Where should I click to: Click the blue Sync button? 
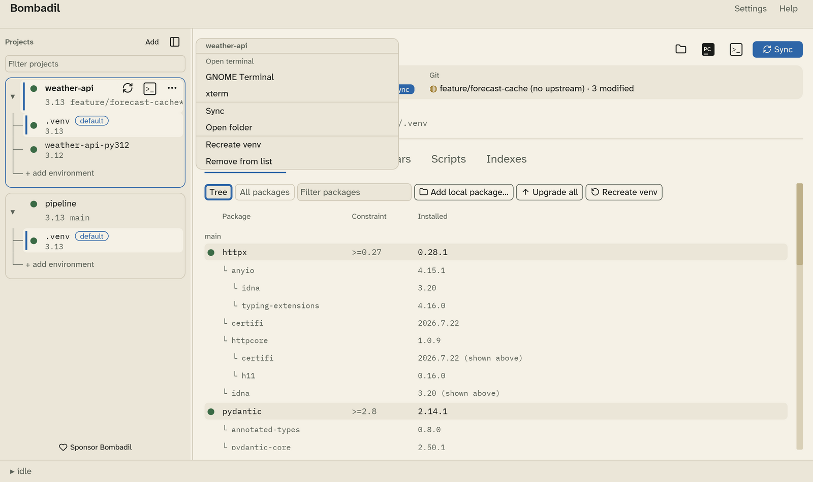click(x=777, y=49)
